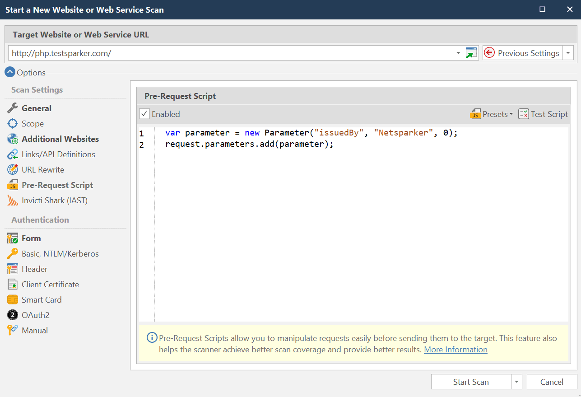This screenshot has height=397, width=581.
Task: Open the Start Scan split-button arrow
Action: (x=517, y=382)
